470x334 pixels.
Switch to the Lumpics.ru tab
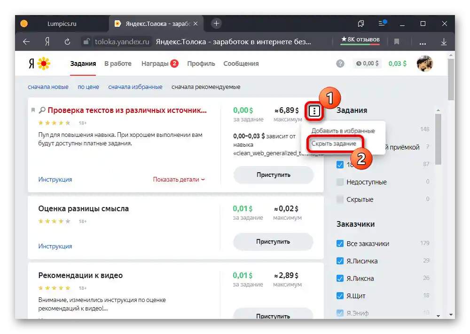point(62,24)
